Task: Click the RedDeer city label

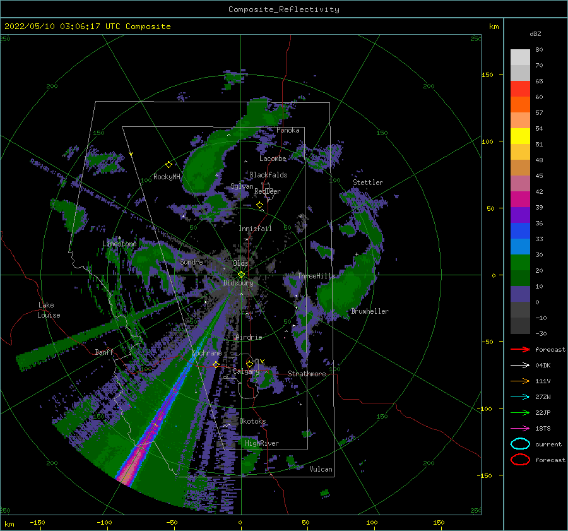Action: click(268, 191)
